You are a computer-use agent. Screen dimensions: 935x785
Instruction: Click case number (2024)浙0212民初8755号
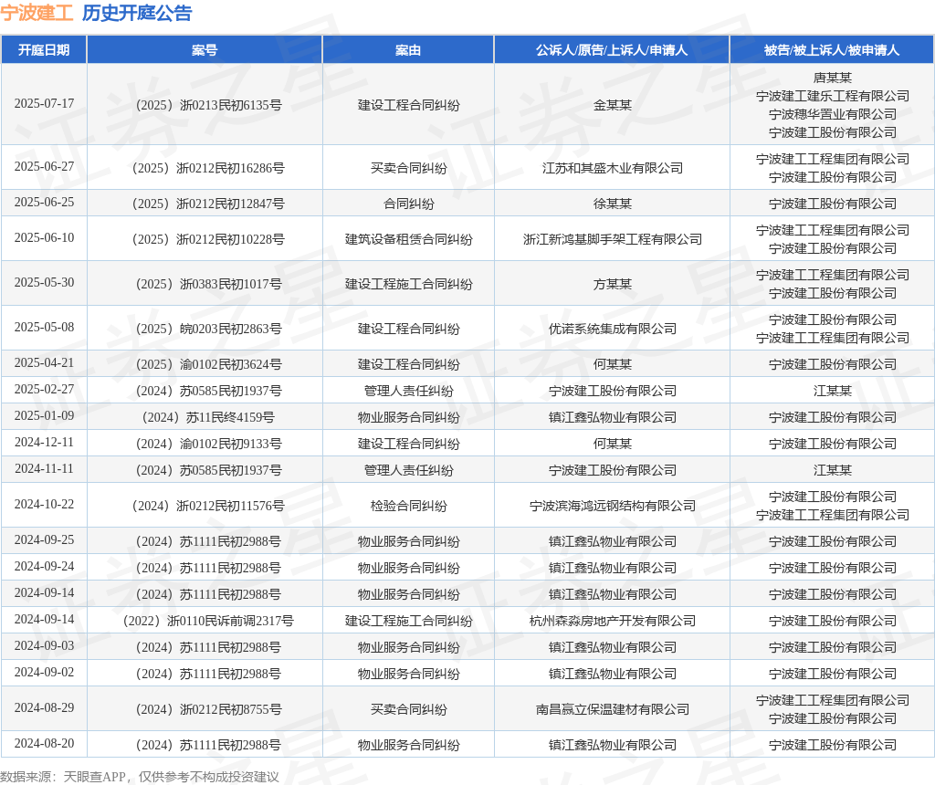(x=208, y=709)
